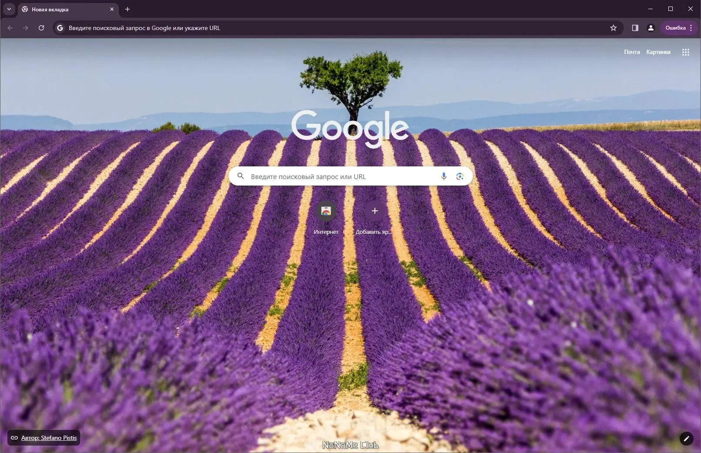The height and width of the screenshot is (453, 701).
Task: Go forward to the next page
Action: pos(26,28)
